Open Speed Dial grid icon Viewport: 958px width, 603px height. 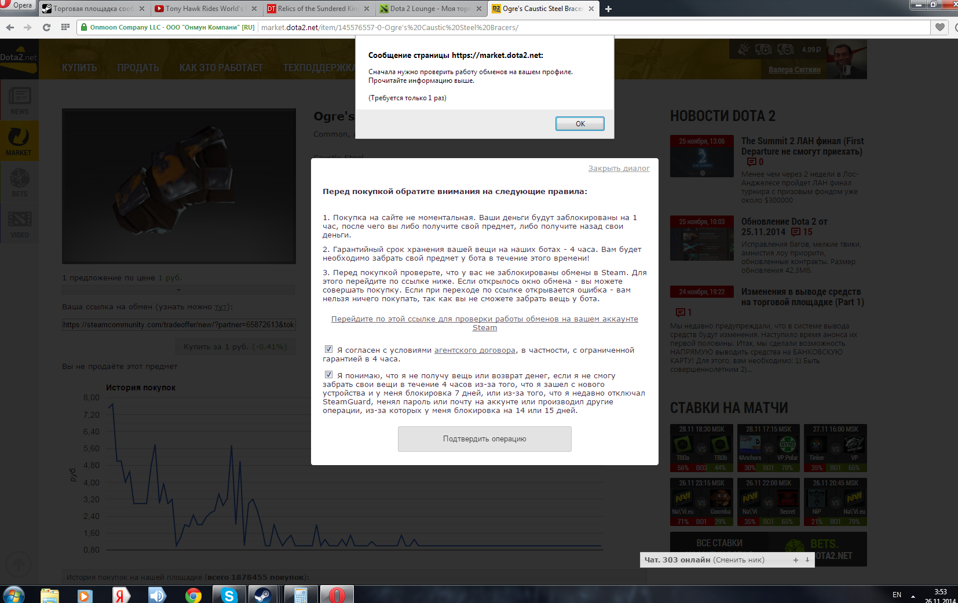point(65,27)
